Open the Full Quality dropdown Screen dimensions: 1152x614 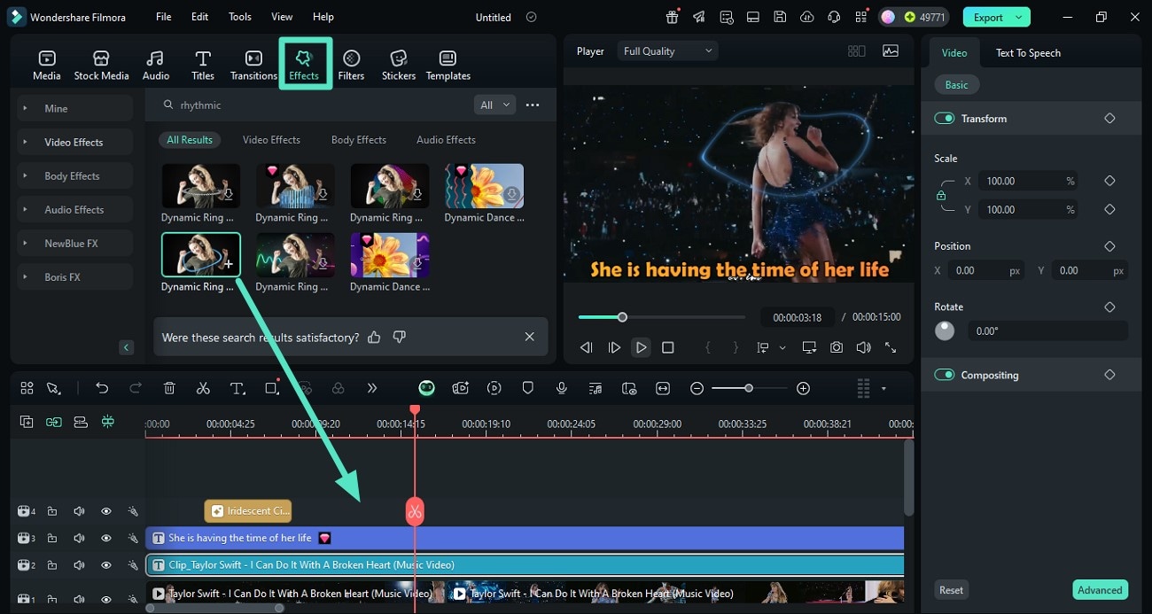(x=667, y=51)
